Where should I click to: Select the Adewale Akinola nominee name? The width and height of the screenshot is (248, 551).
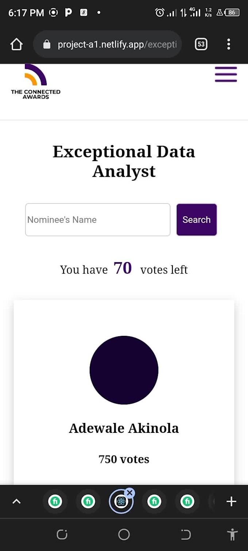click(x=124, y=428)
